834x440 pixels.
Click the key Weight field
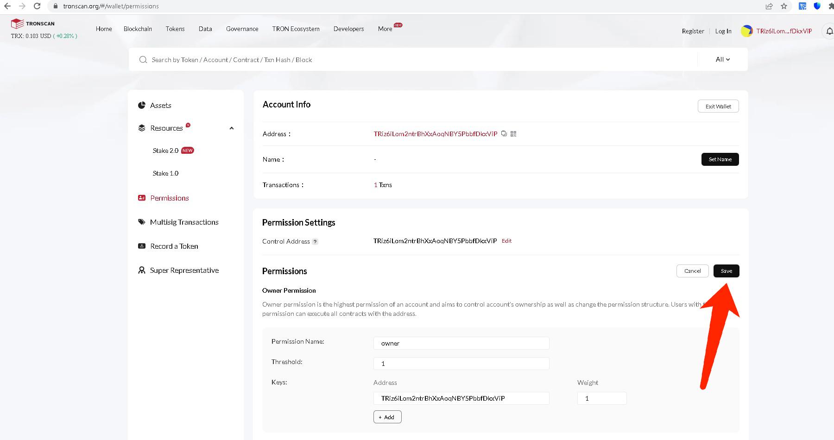click(x=602, y=398)
